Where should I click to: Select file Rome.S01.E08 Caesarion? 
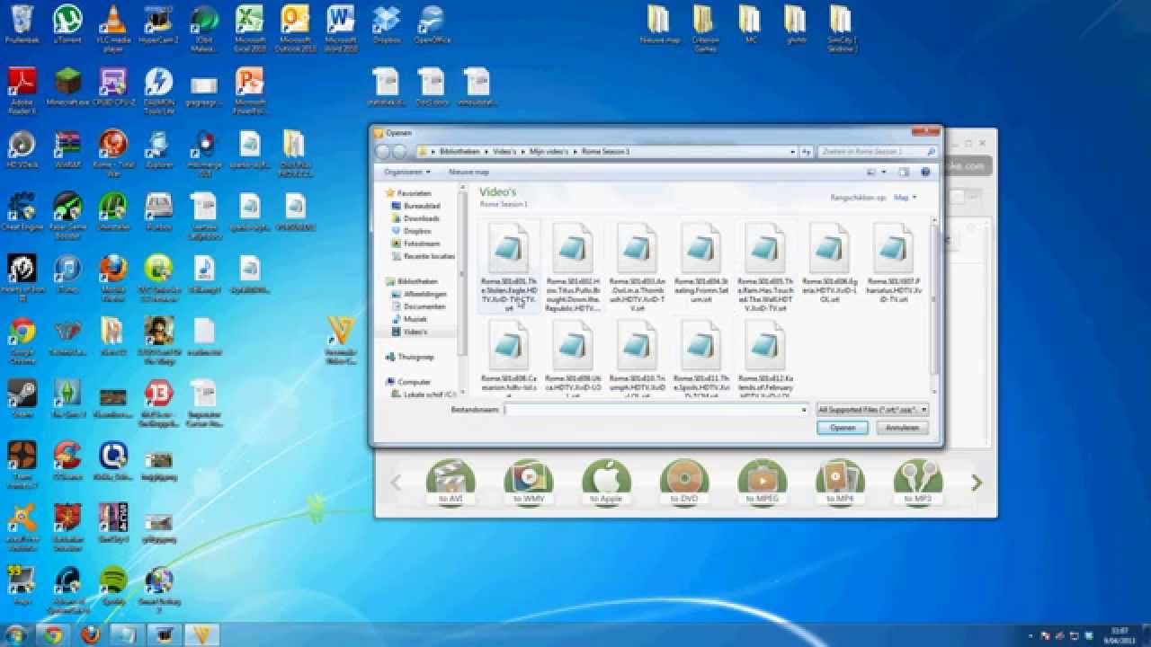509,358
